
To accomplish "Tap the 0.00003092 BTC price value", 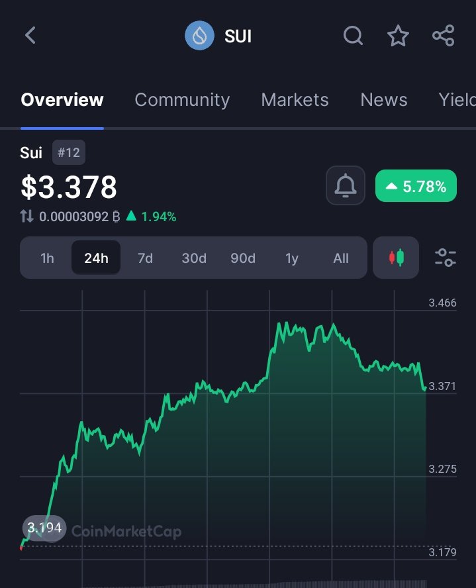I will (79, 217).
